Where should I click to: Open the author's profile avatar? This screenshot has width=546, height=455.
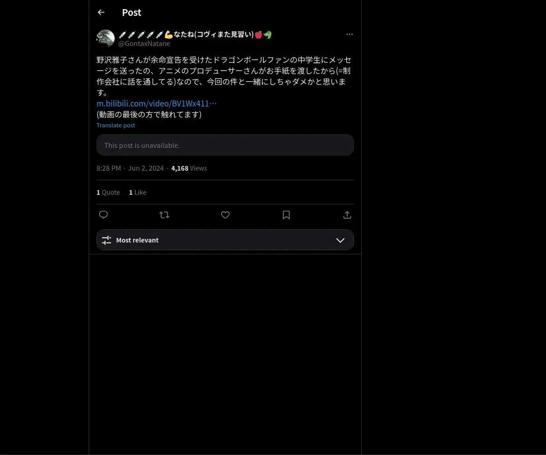(106, 39)
